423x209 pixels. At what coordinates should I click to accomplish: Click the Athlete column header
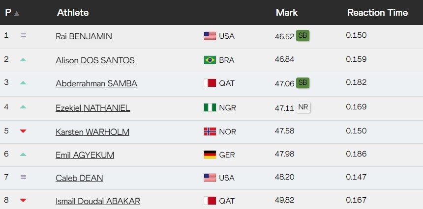pyautogui.click(x=73, y=12)
